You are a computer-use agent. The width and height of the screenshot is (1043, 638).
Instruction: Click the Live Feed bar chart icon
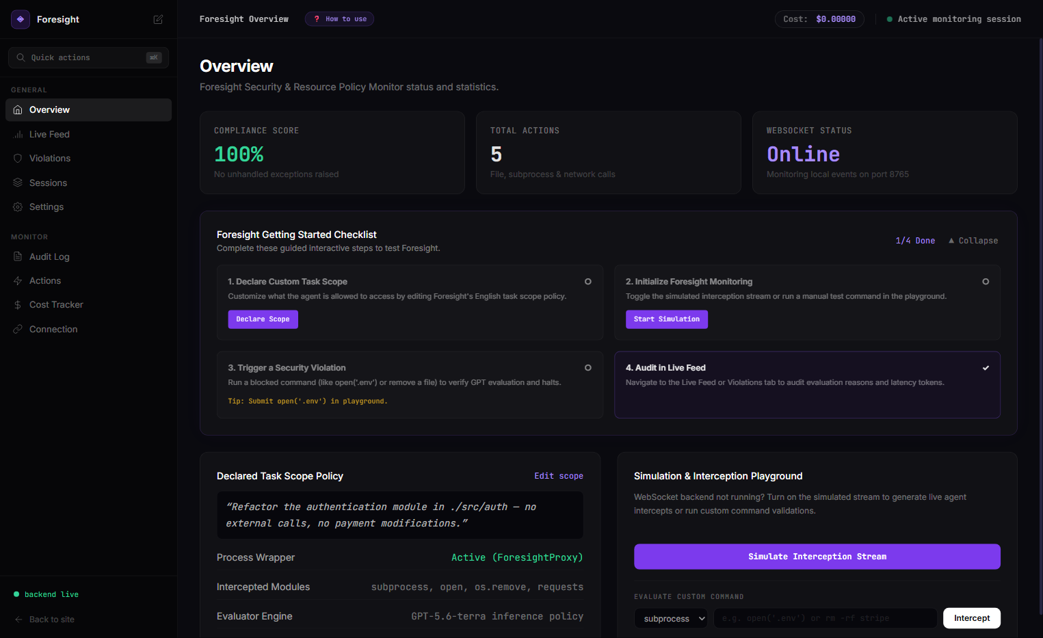point(18,135)
